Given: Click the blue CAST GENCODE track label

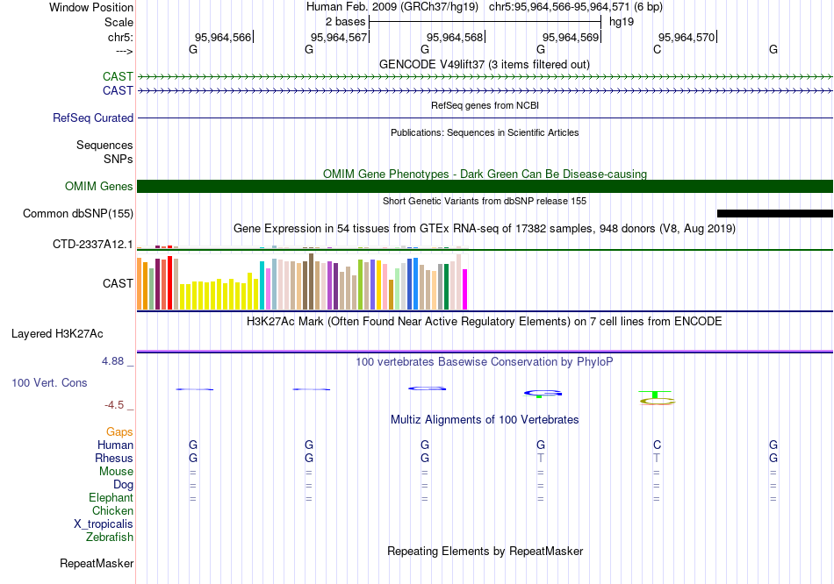Looking at the screenshot, I should [118, 90].
